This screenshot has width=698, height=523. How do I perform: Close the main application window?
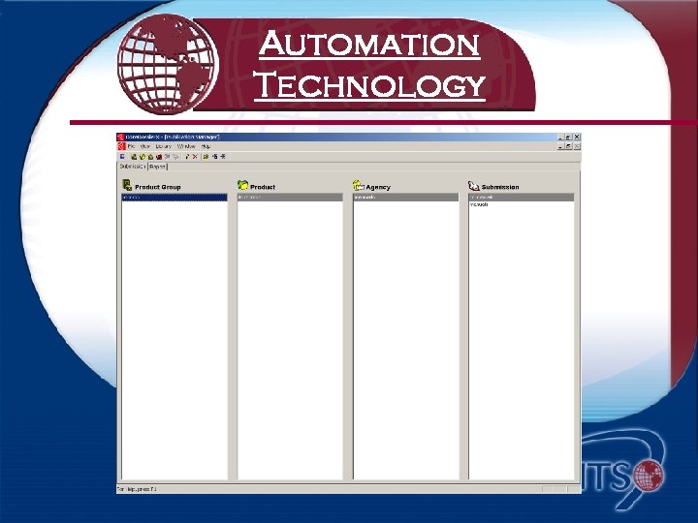pos(577,137)
